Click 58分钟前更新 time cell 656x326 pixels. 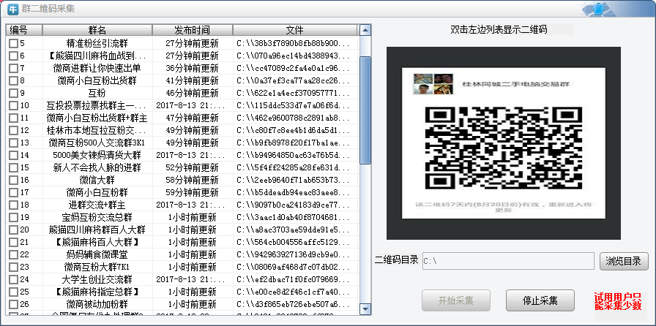click(192, 180)
